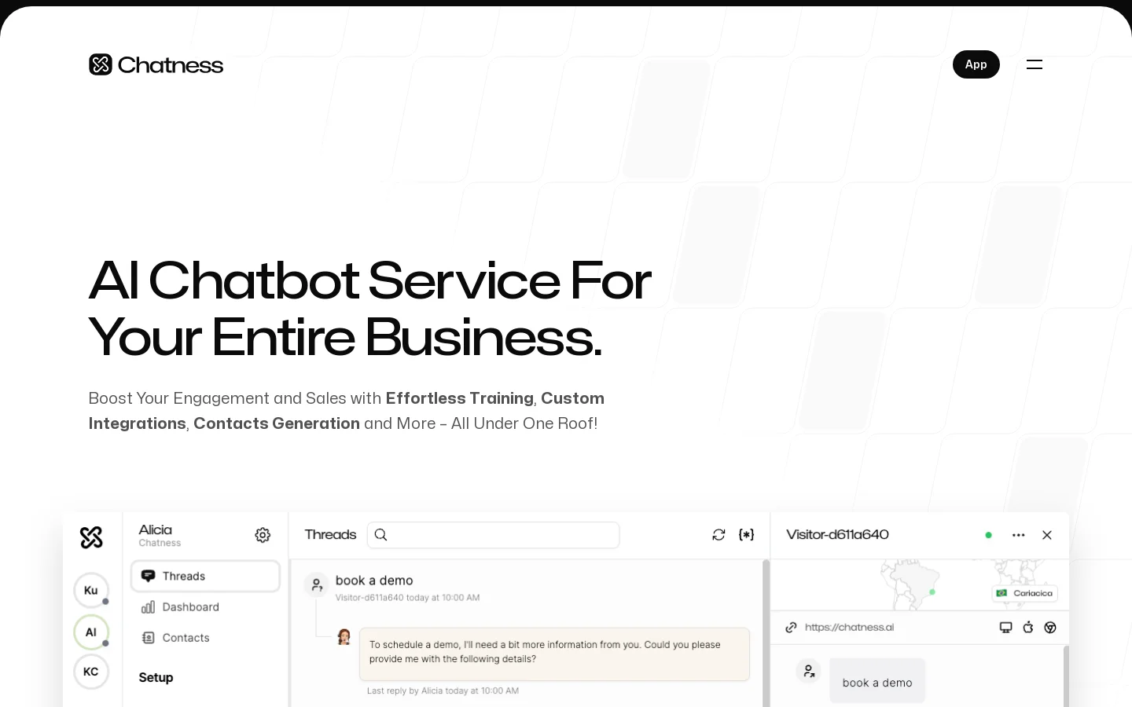Open the "book a demo" thread
The image size is (1132, 707).
(x=374, y=581)
